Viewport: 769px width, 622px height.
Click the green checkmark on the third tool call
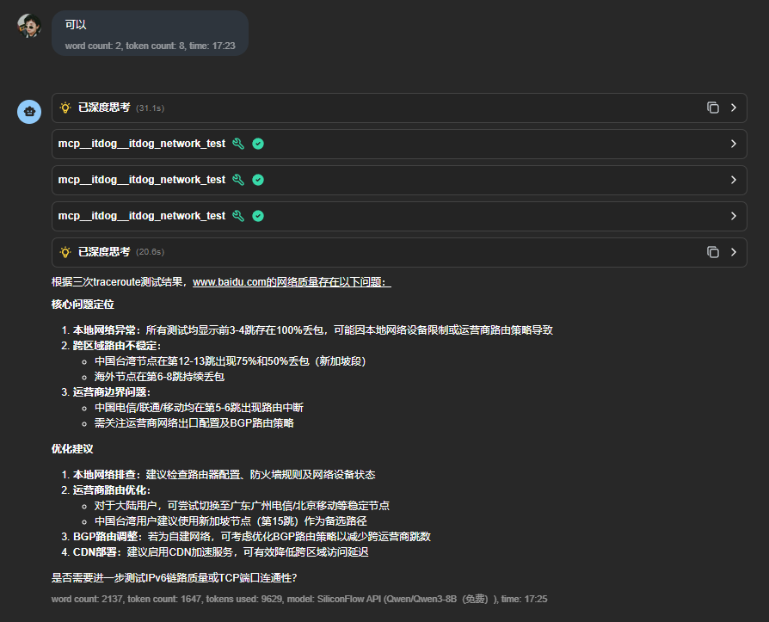tap(258, 216)
